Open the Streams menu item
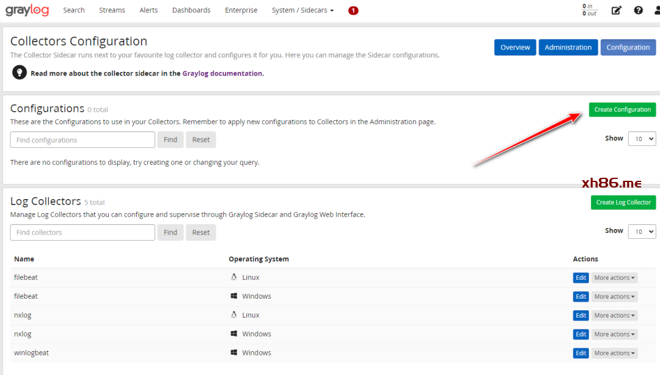Viewport: 660px width, 375px height. point(112,10)
